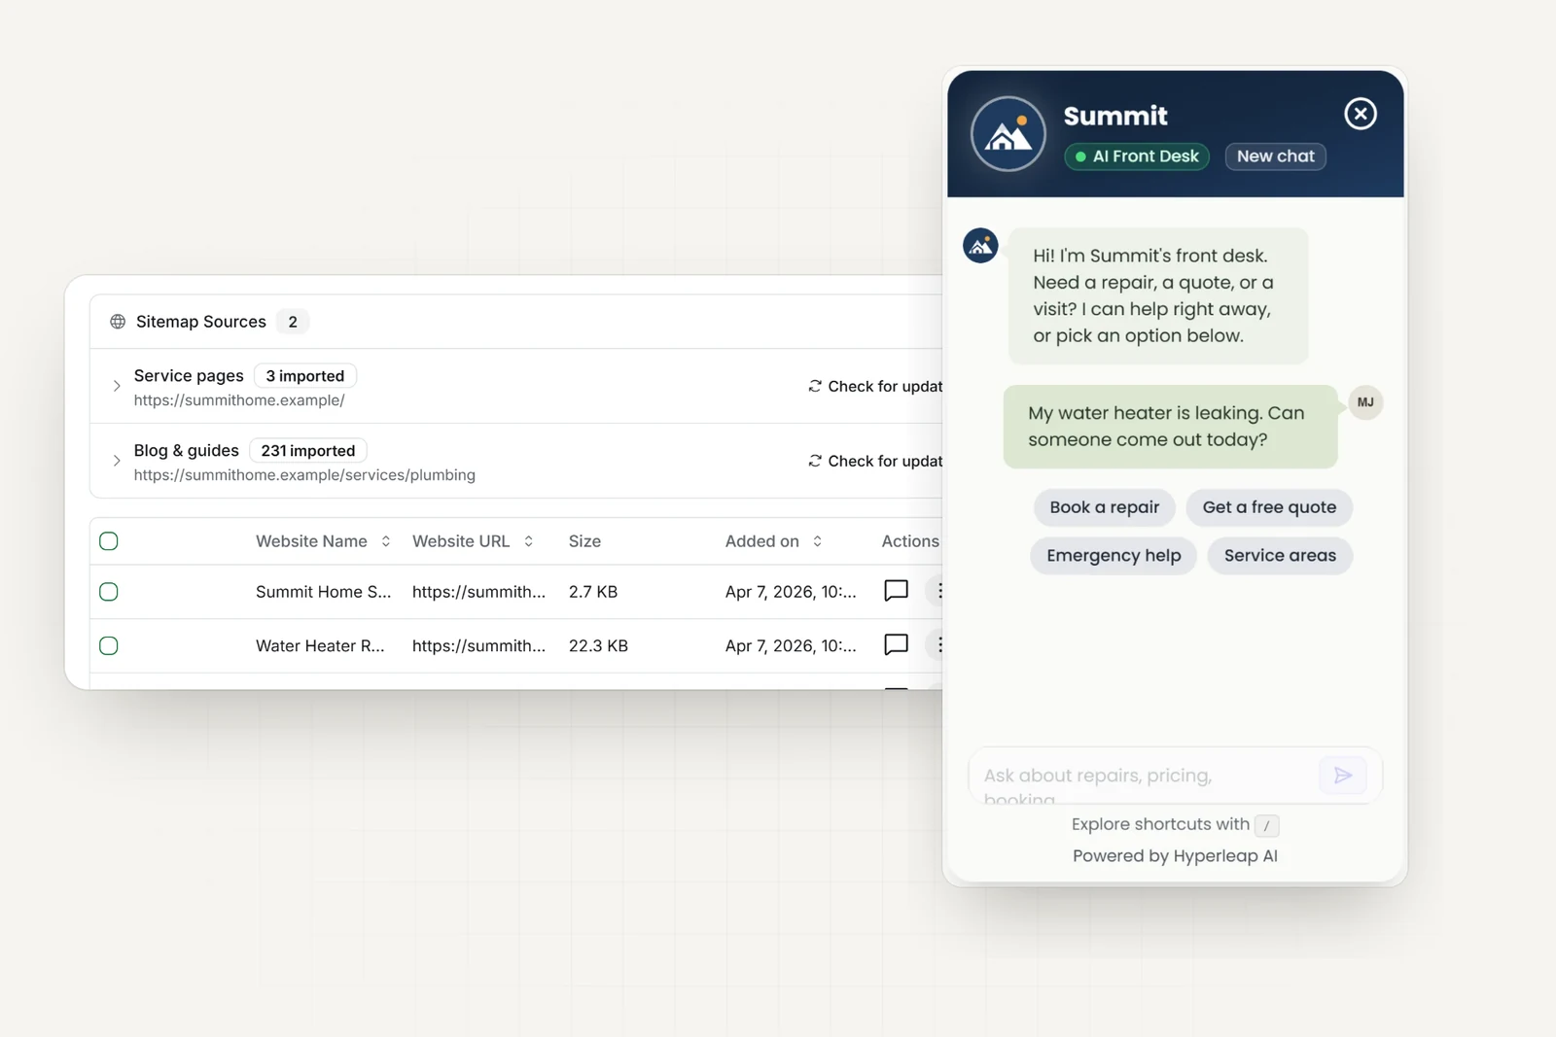Click refresh icon for Blog & guides

pos(815,461)
